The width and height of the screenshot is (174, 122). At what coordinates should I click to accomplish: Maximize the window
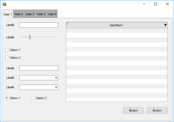tap(155, 4)
